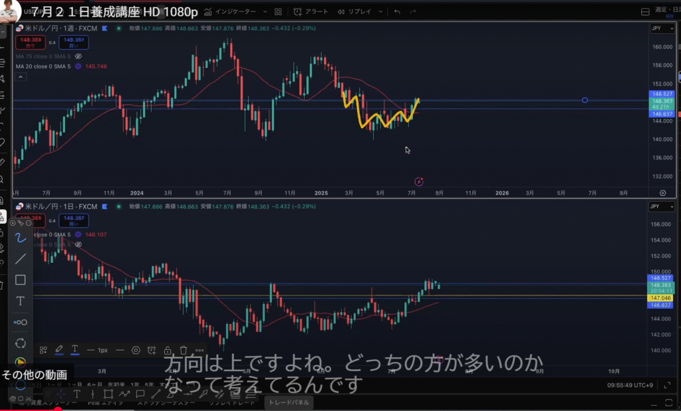This screenshot has height=411, width=681.
Task: Change line color with the pencil icon
Action: [59, 349]
